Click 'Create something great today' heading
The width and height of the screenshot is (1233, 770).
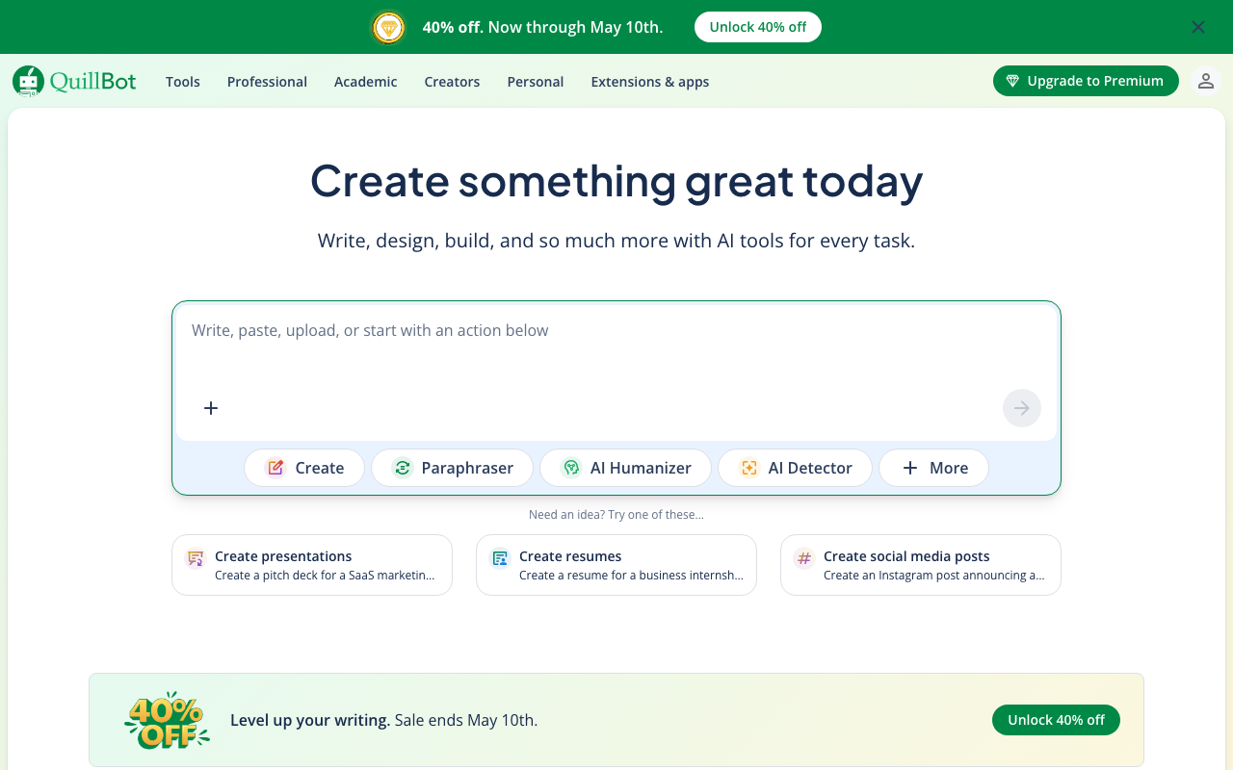pyautogui.click(x=616, y=181)
